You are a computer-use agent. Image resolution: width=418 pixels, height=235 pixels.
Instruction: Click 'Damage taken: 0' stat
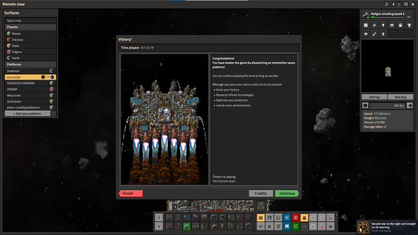[x=375, y=126]
